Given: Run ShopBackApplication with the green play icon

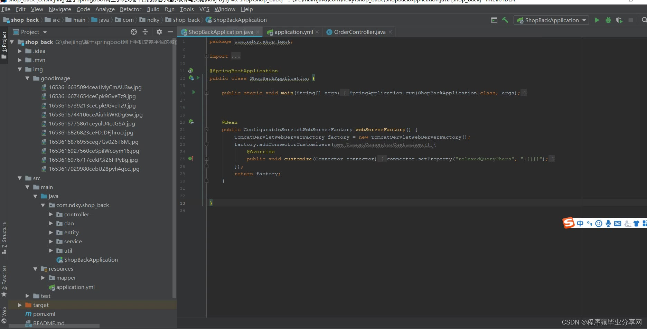Looking at the screenshot, I should coord(597,20).
